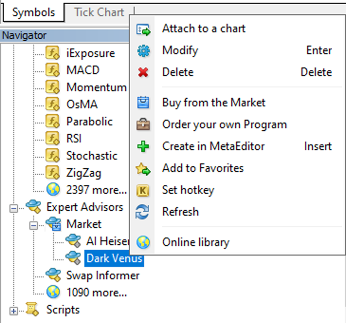
Task: Open the 2397 more indicators link
Action: (x=96, y=190)
